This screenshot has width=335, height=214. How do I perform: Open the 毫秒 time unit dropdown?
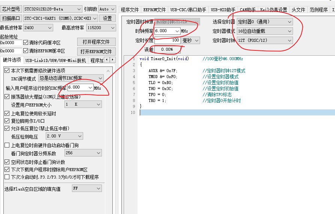pyautogui.click(x=191, y=40)
